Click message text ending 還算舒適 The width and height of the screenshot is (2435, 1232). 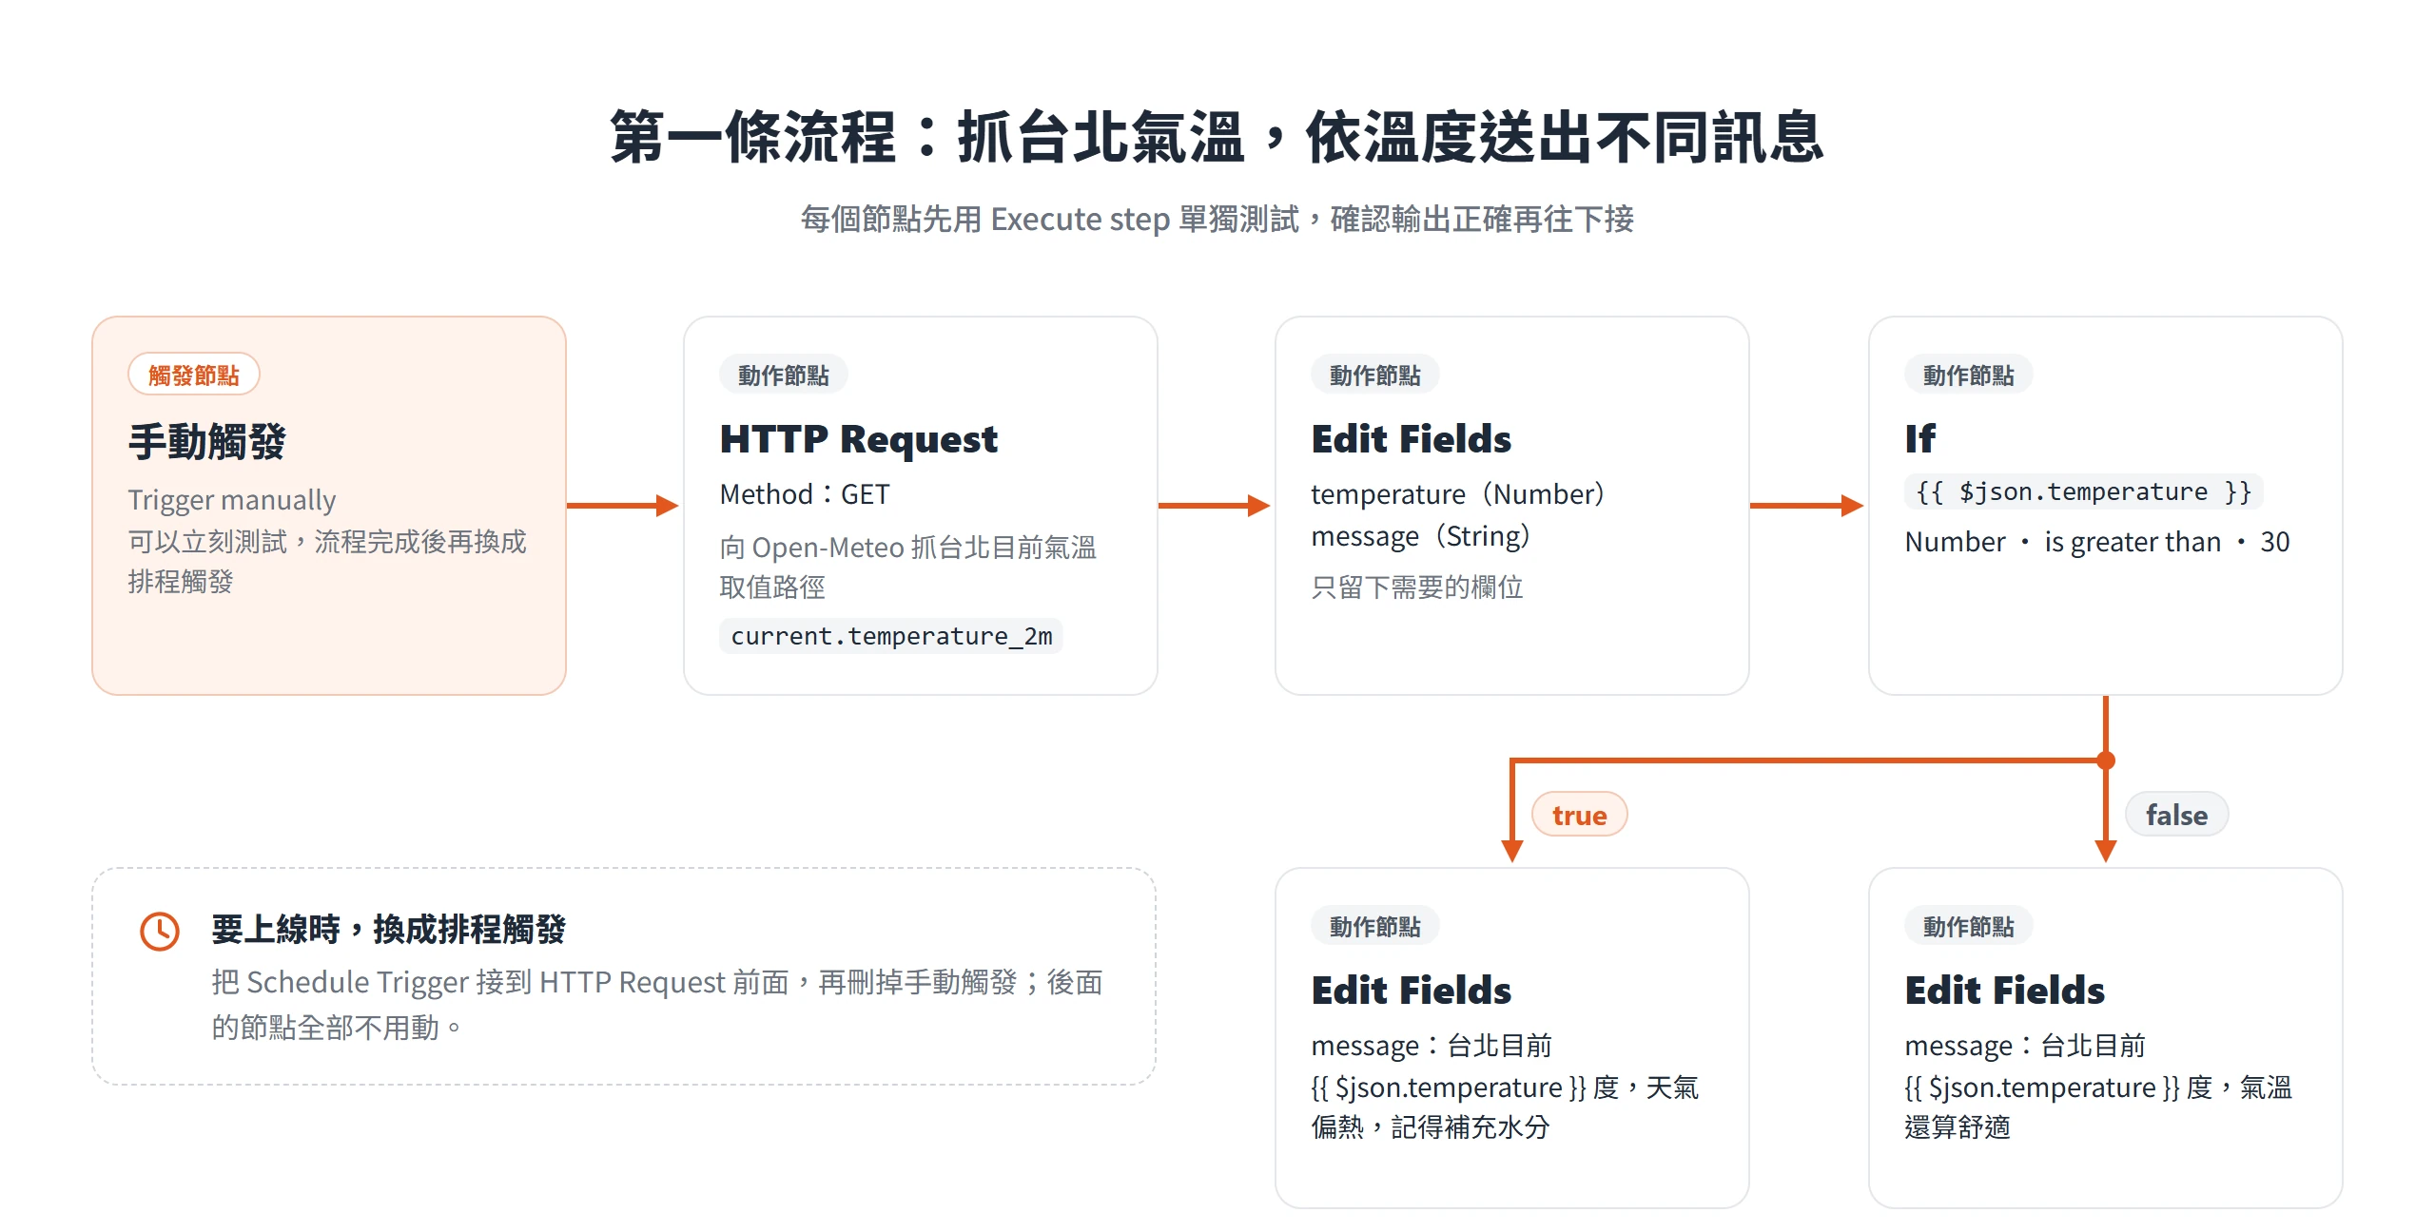[2098, 1087]
